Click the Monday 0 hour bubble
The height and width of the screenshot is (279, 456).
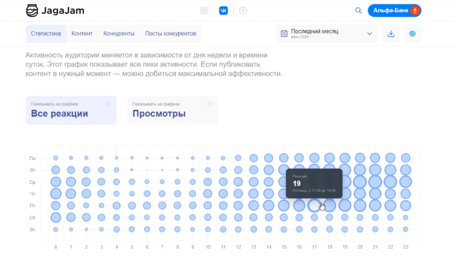point(55,158)
